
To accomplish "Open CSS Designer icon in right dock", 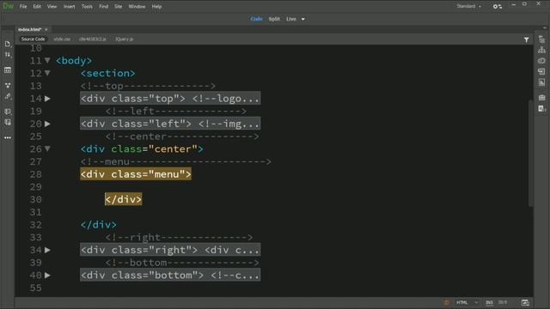I will [x=541, y=82].
